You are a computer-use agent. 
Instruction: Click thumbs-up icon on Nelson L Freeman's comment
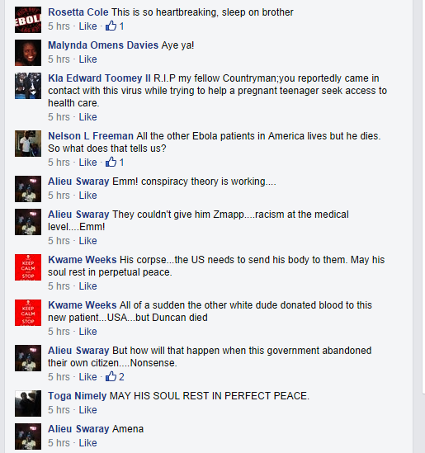point(111,162)
